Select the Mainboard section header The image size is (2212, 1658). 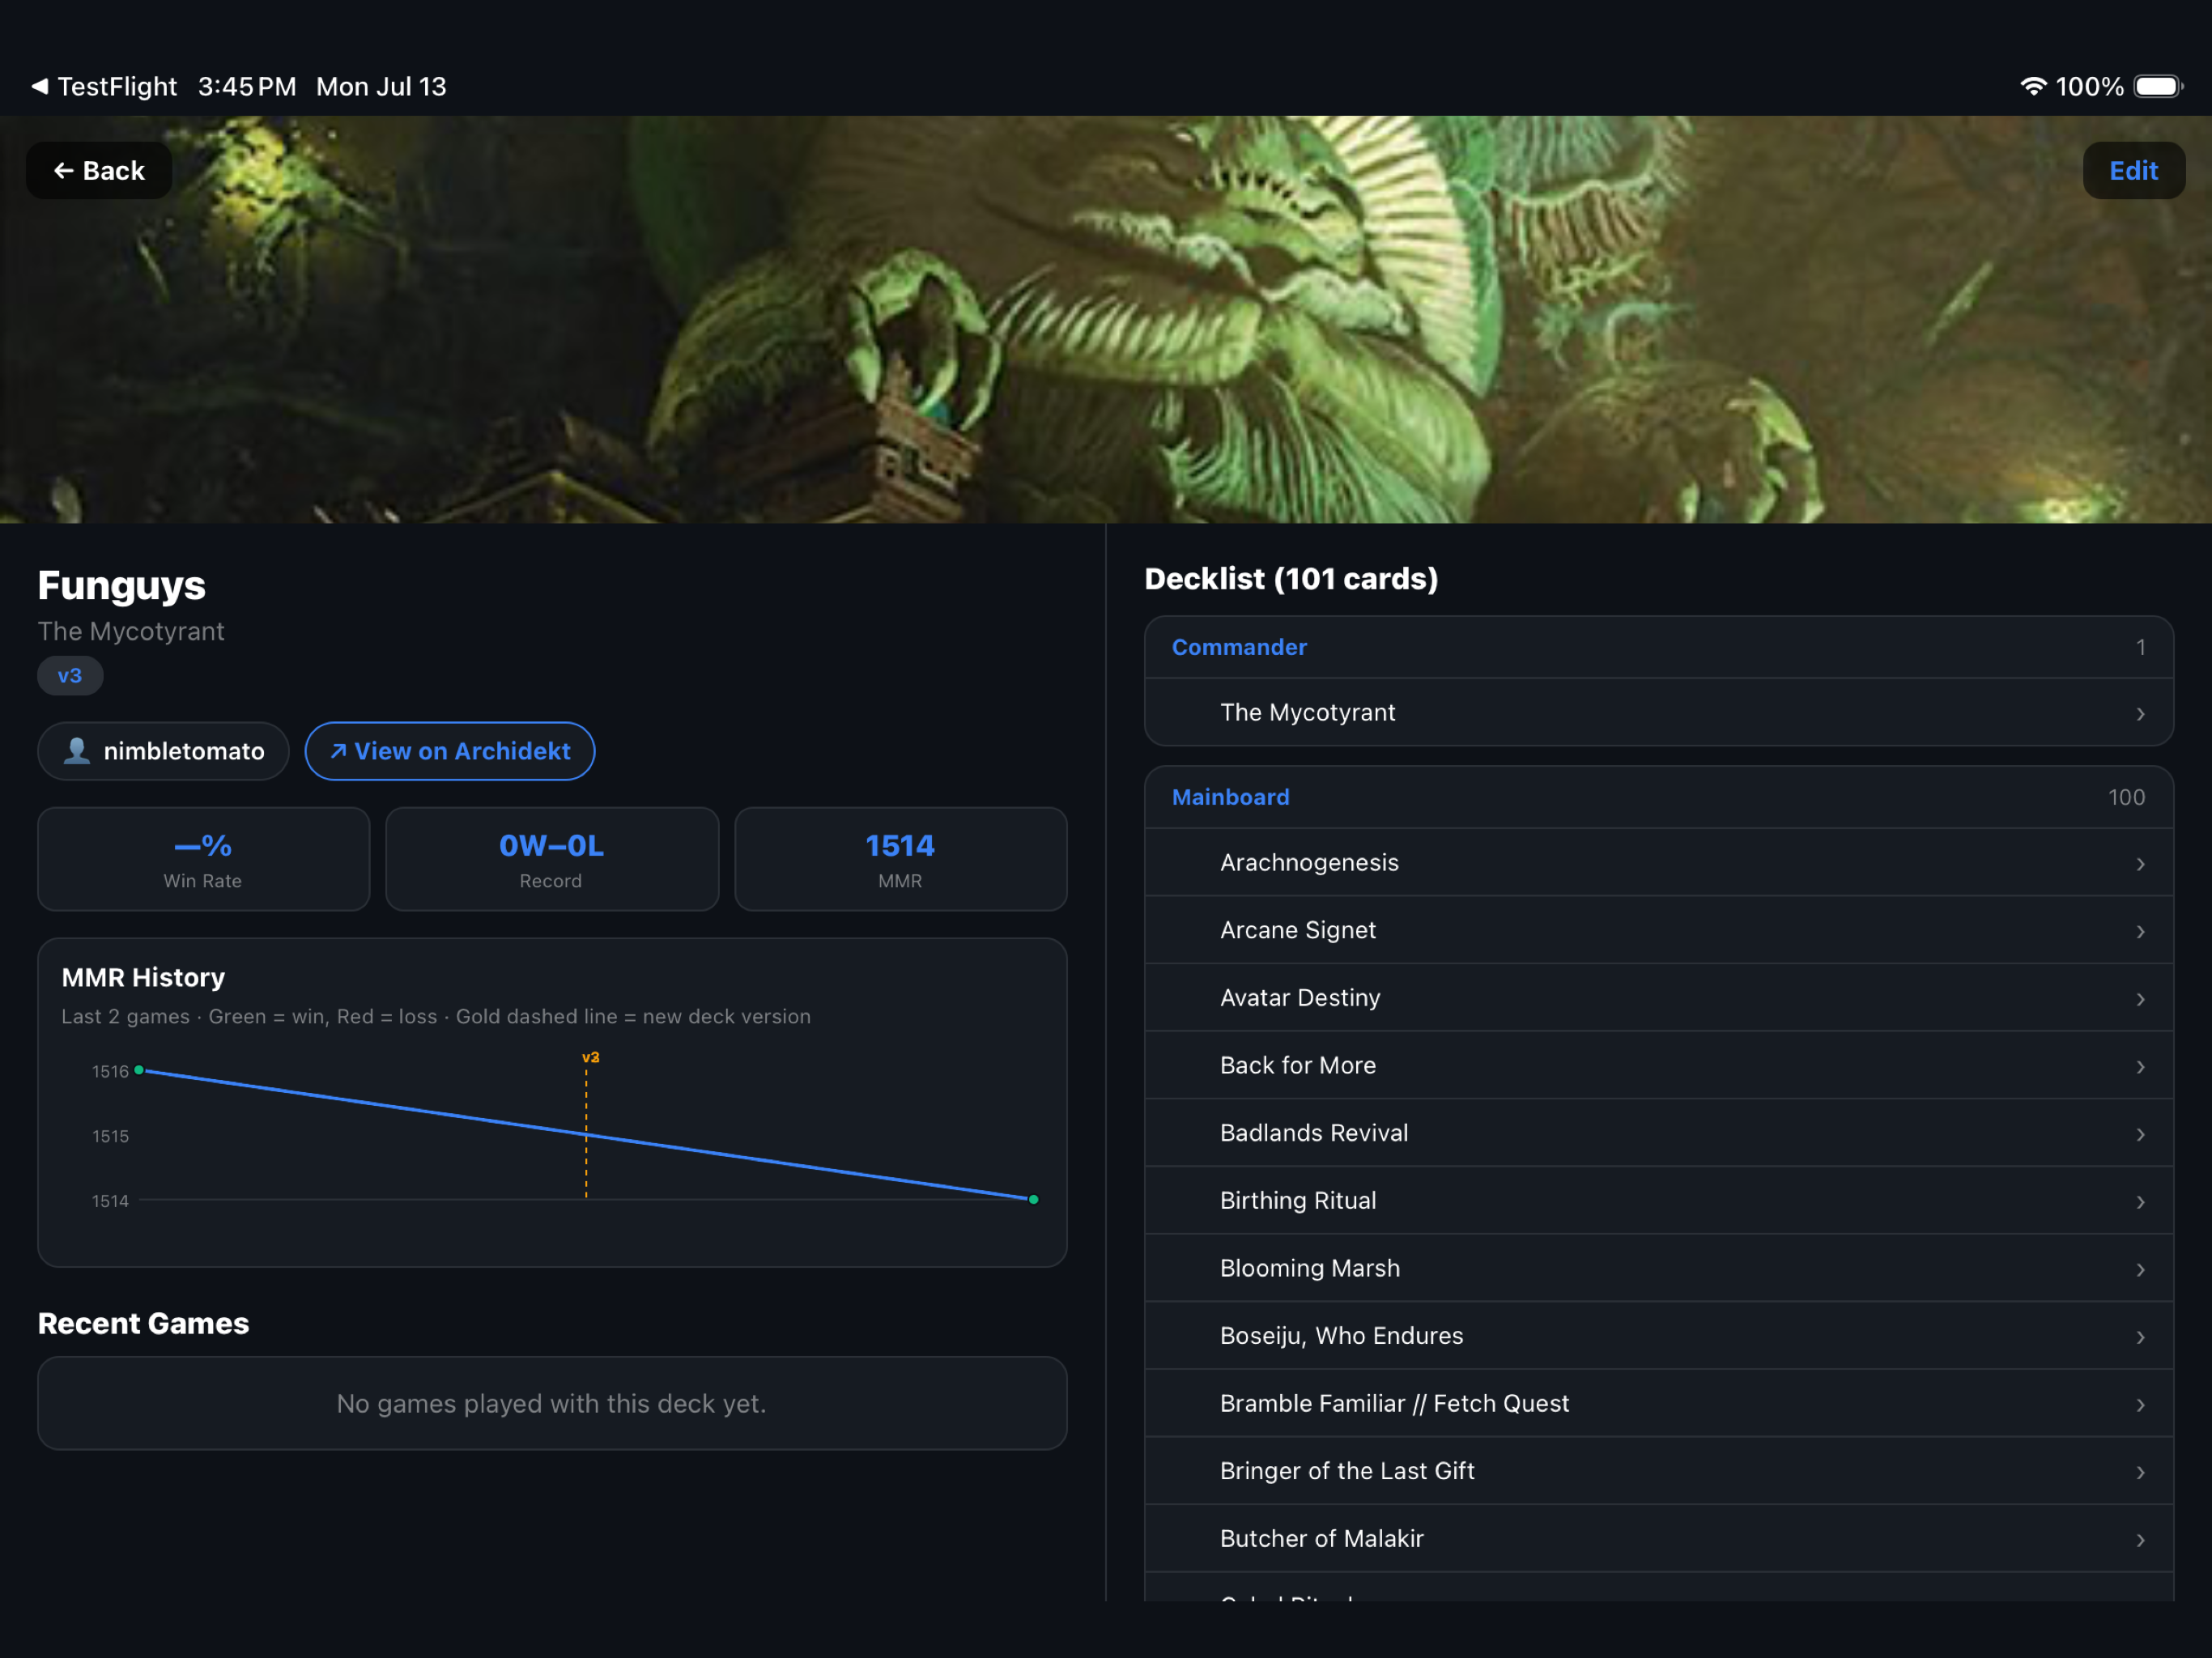click(x=1659, y=798)
